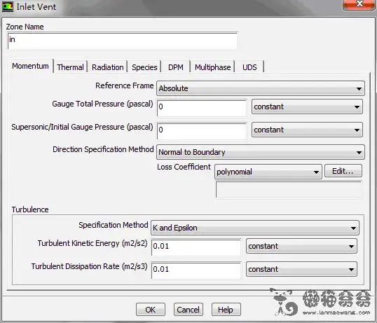Image resolution: width=377 pixels, height=323 pixels.
Task: Click the Inlet Vent window title
Action: coord(36,7)
